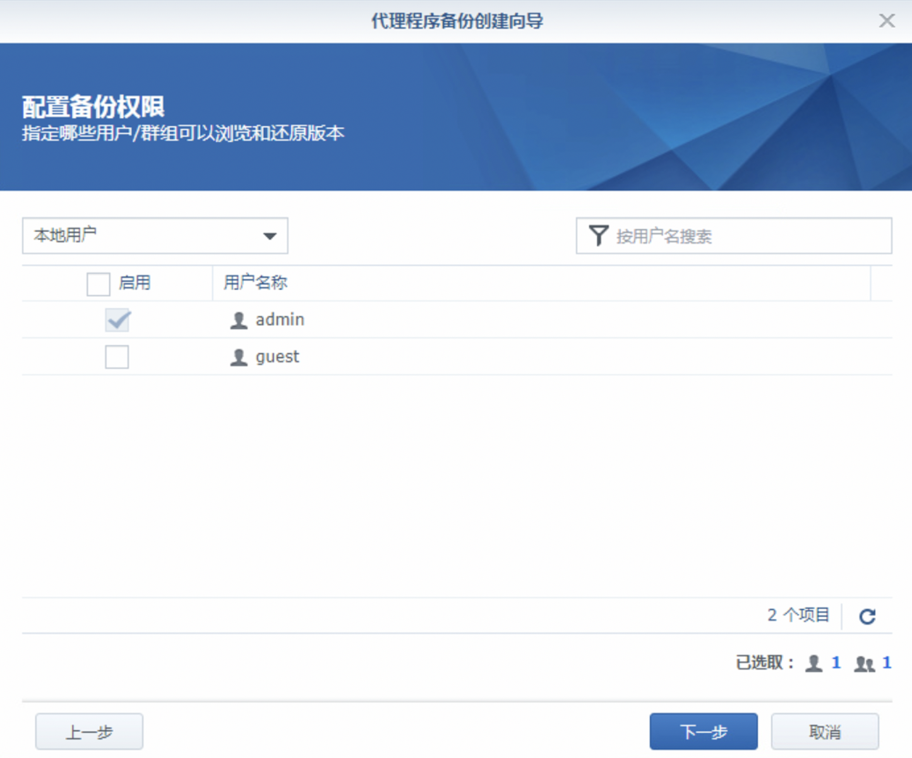
Task: Select the guest user row
Action: (278, 357)
